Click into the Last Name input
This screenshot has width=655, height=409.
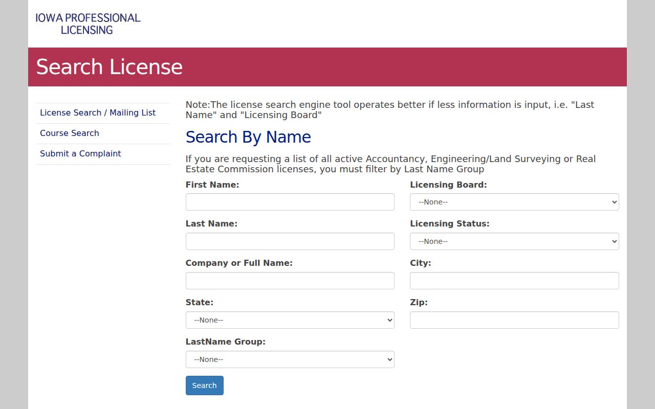click(290, 241)
